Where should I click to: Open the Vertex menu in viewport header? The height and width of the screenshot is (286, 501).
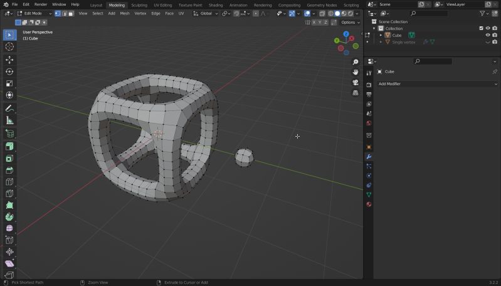[x=140, y=13]
